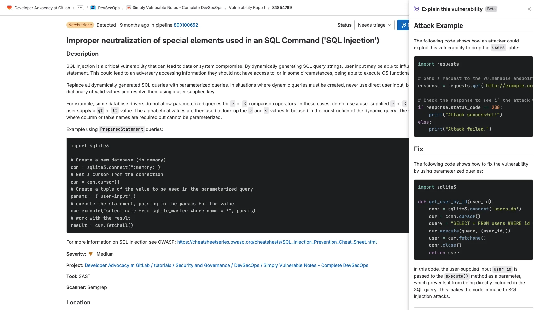This screenshot has height=310, width=538.
Task: Open pipeline link 890100652
Action: pyautogui.click(x=186, y=25)
